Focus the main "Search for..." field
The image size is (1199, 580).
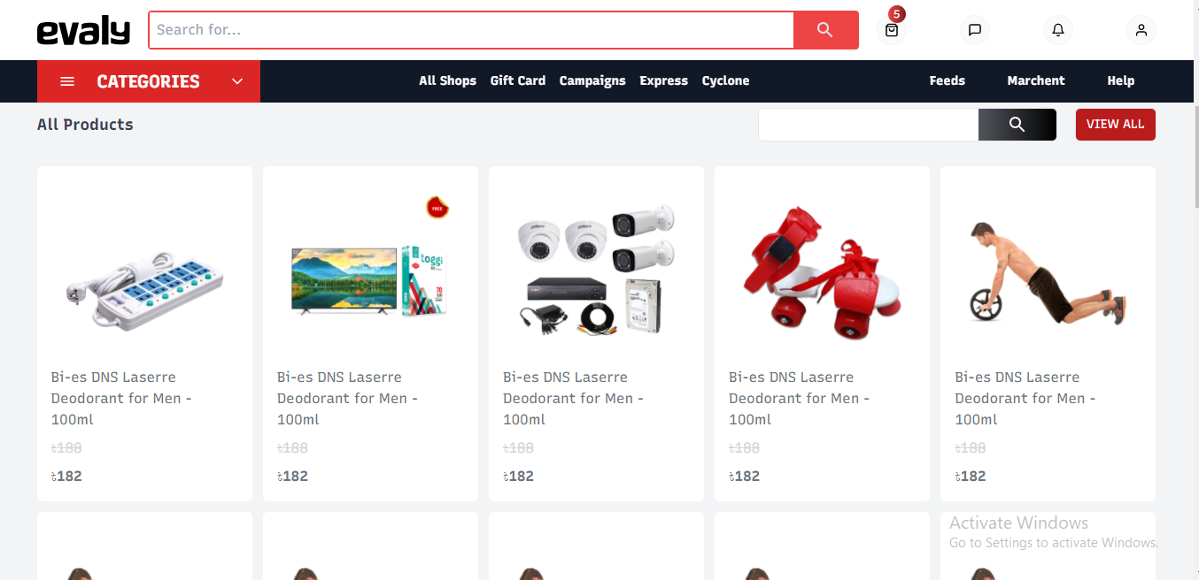(471, 30)
